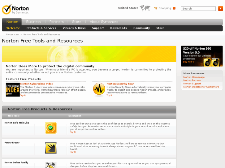The image size is (225, 168).
Task: Expand the Shopping dropdown arrow
Action: click(x=174, y=8)
